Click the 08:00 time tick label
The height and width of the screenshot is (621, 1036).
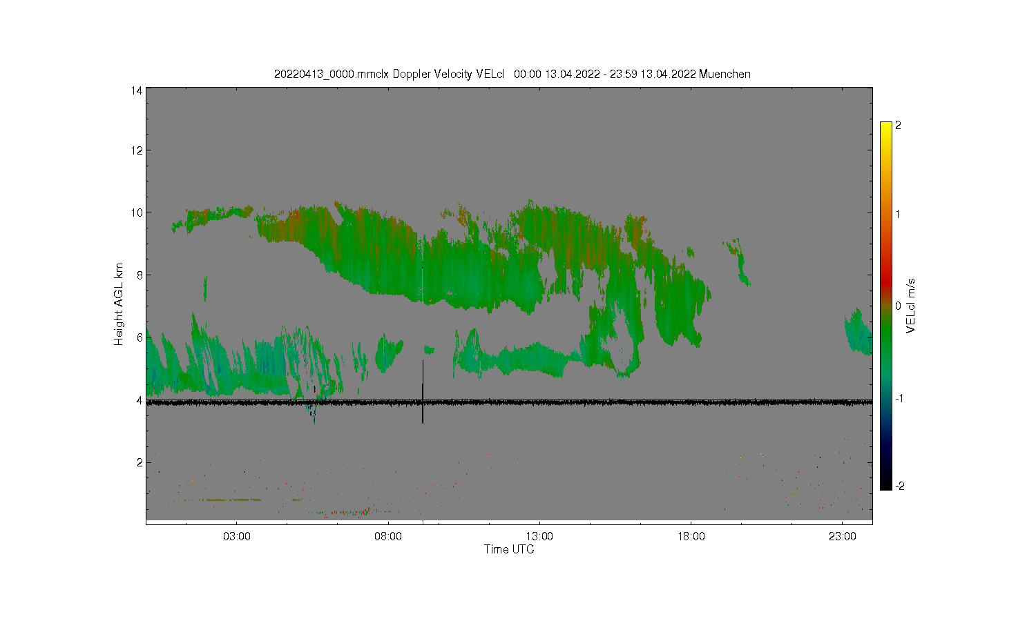[388, 536]
